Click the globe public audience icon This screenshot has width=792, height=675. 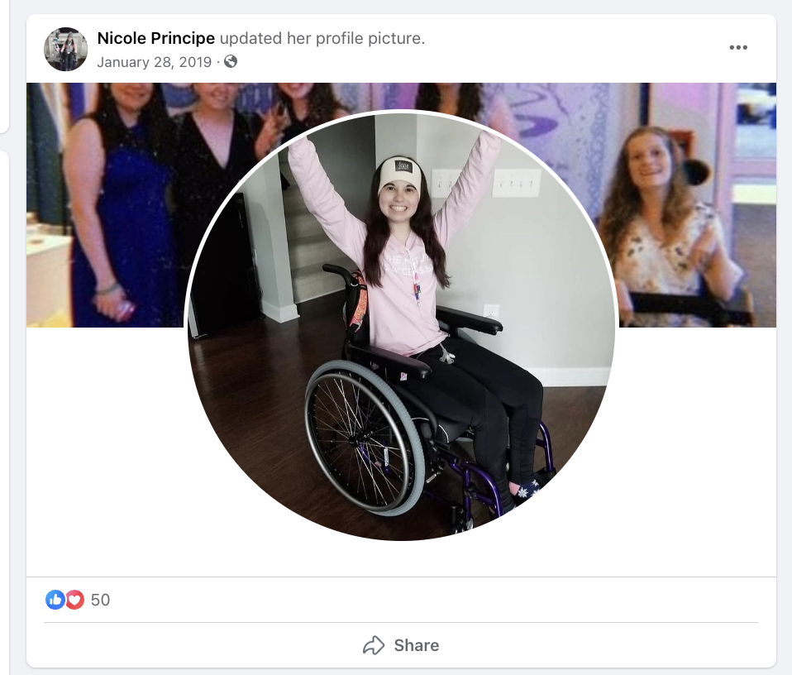[231, 62]
